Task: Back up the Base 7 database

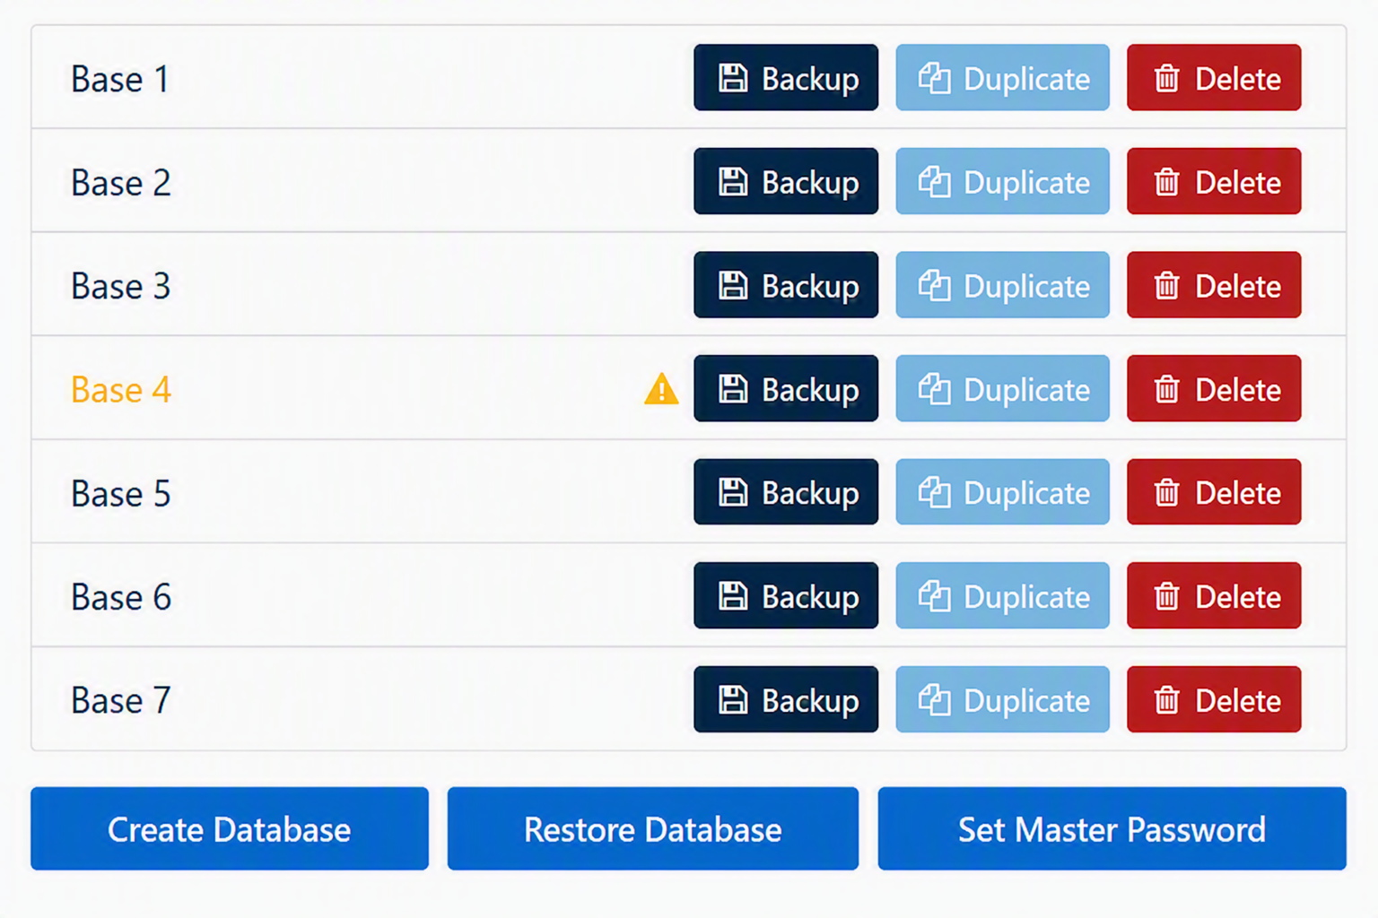Action: pos(786,699)
